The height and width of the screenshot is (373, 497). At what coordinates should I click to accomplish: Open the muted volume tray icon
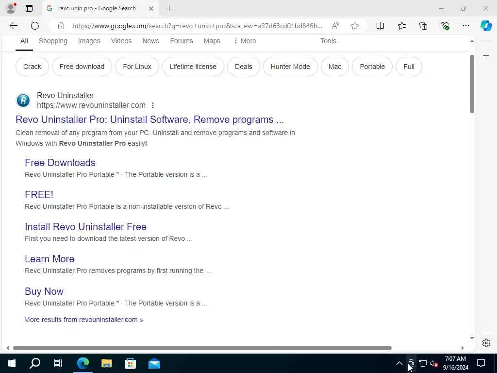(434, 363)
